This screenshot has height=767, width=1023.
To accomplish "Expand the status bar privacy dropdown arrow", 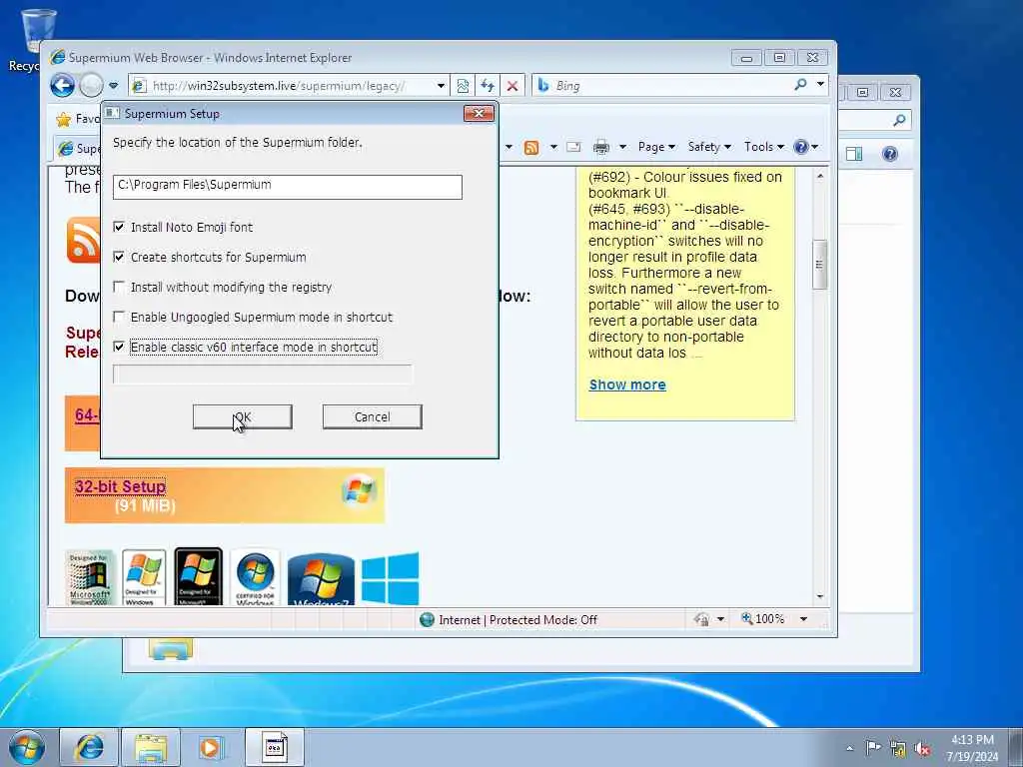I will [720, 619].
